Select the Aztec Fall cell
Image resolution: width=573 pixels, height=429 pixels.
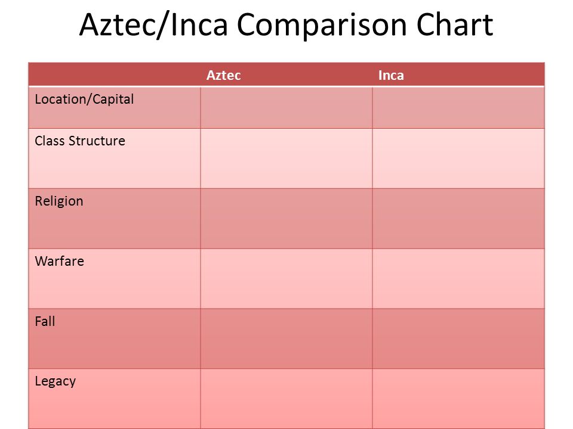tap(286, 338)
